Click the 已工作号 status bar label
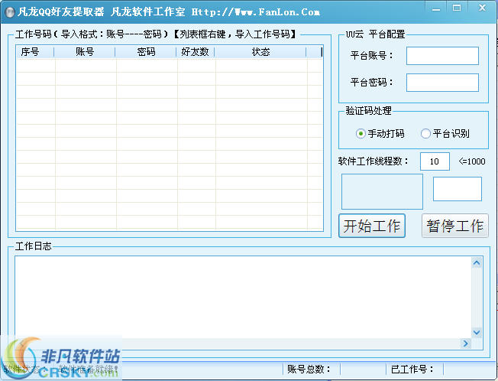Image resolution: width=498 pixels, height=381 pixels. tap(412, 370)
